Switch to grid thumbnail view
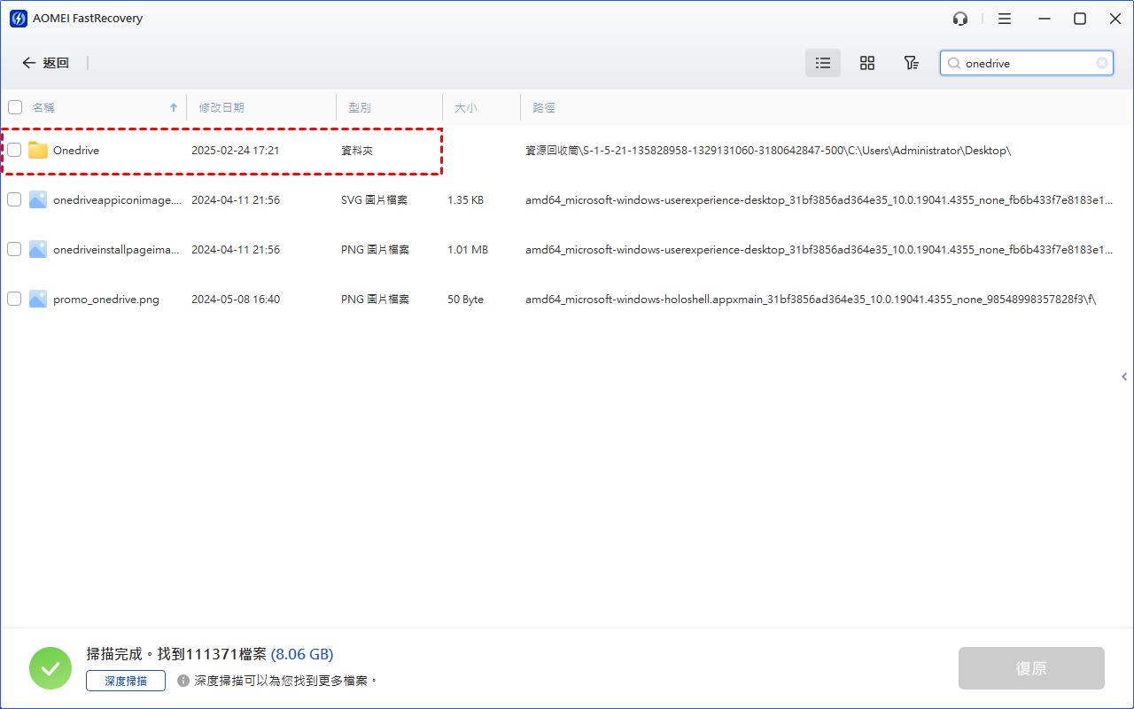This screenshot has height=709, width=1134. [867, 63]
